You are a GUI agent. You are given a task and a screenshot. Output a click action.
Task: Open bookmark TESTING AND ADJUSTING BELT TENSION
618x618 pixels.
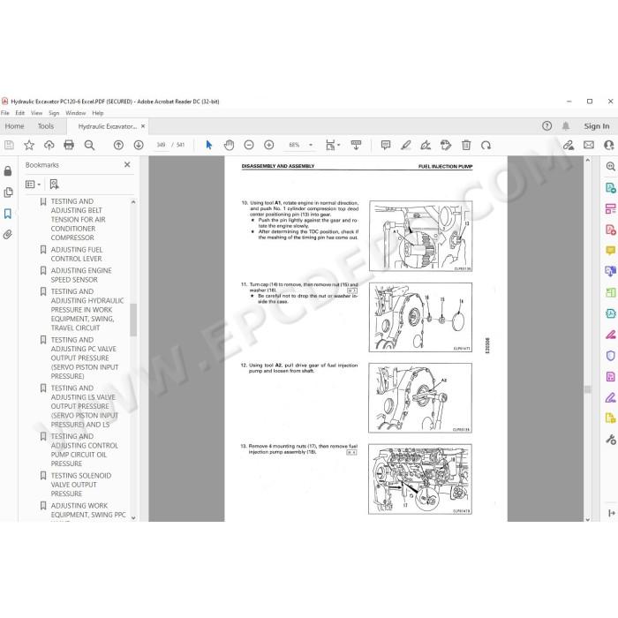pos(78,220)
